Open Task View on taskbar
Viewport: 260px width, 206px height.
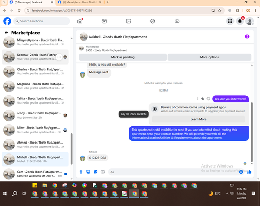24,194
